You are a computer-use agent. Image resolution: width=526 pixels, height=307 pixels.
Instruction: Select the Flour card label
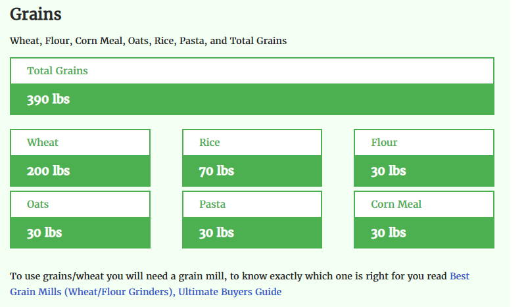click(384, 143)
